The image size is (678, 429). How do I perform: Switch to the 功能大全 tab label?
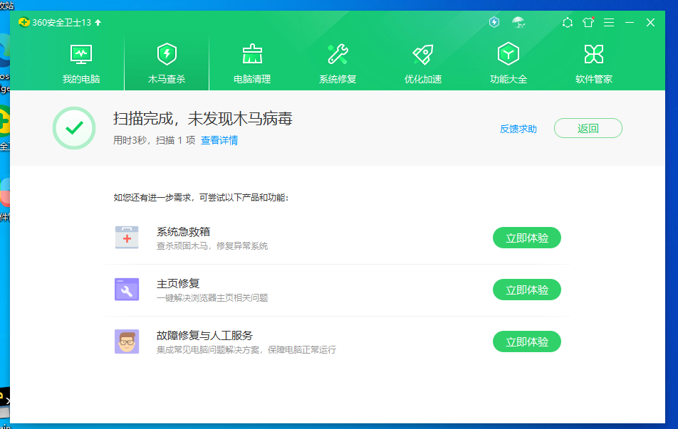point(508,79)
